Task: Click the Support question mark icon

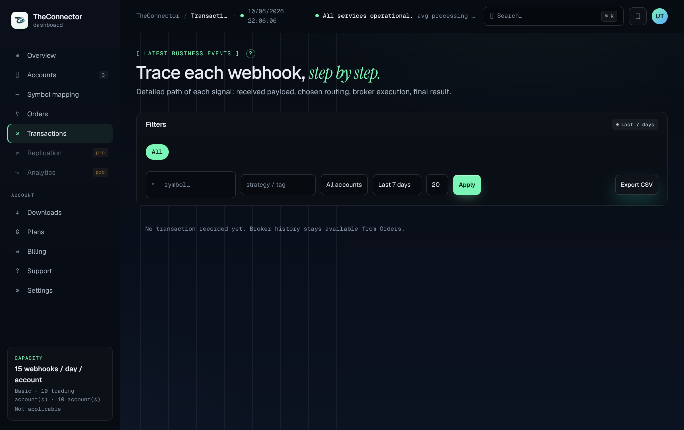Action: [17, 271]
